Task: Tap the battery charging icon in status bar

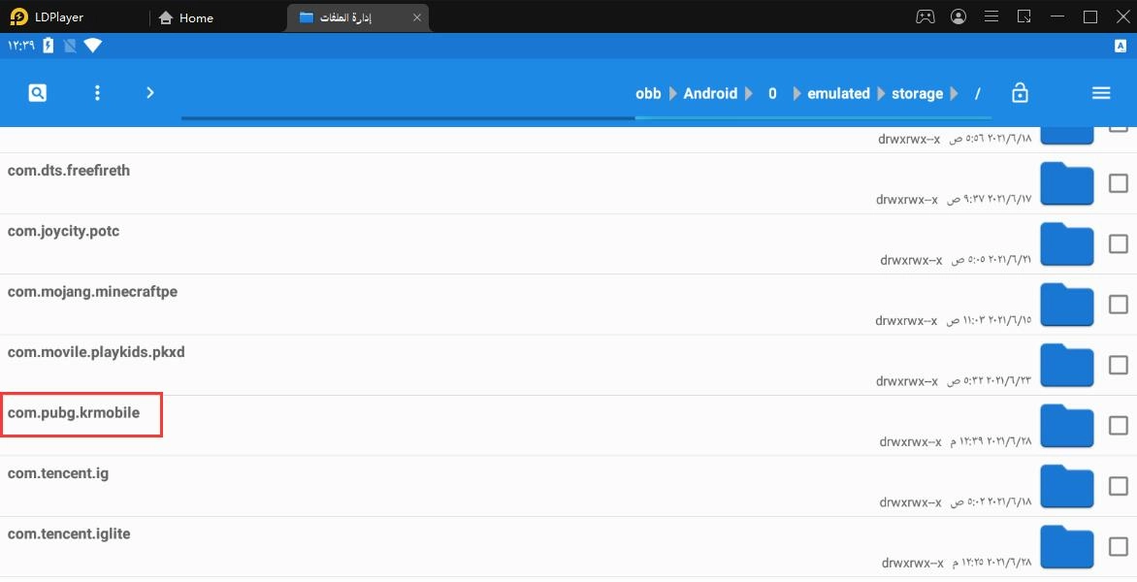Action: point(48,46)
